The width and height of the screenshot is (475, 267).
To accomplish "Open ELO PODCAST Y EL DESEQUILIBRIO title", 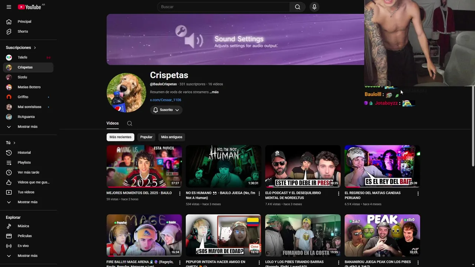I will [x=293, y=195].
